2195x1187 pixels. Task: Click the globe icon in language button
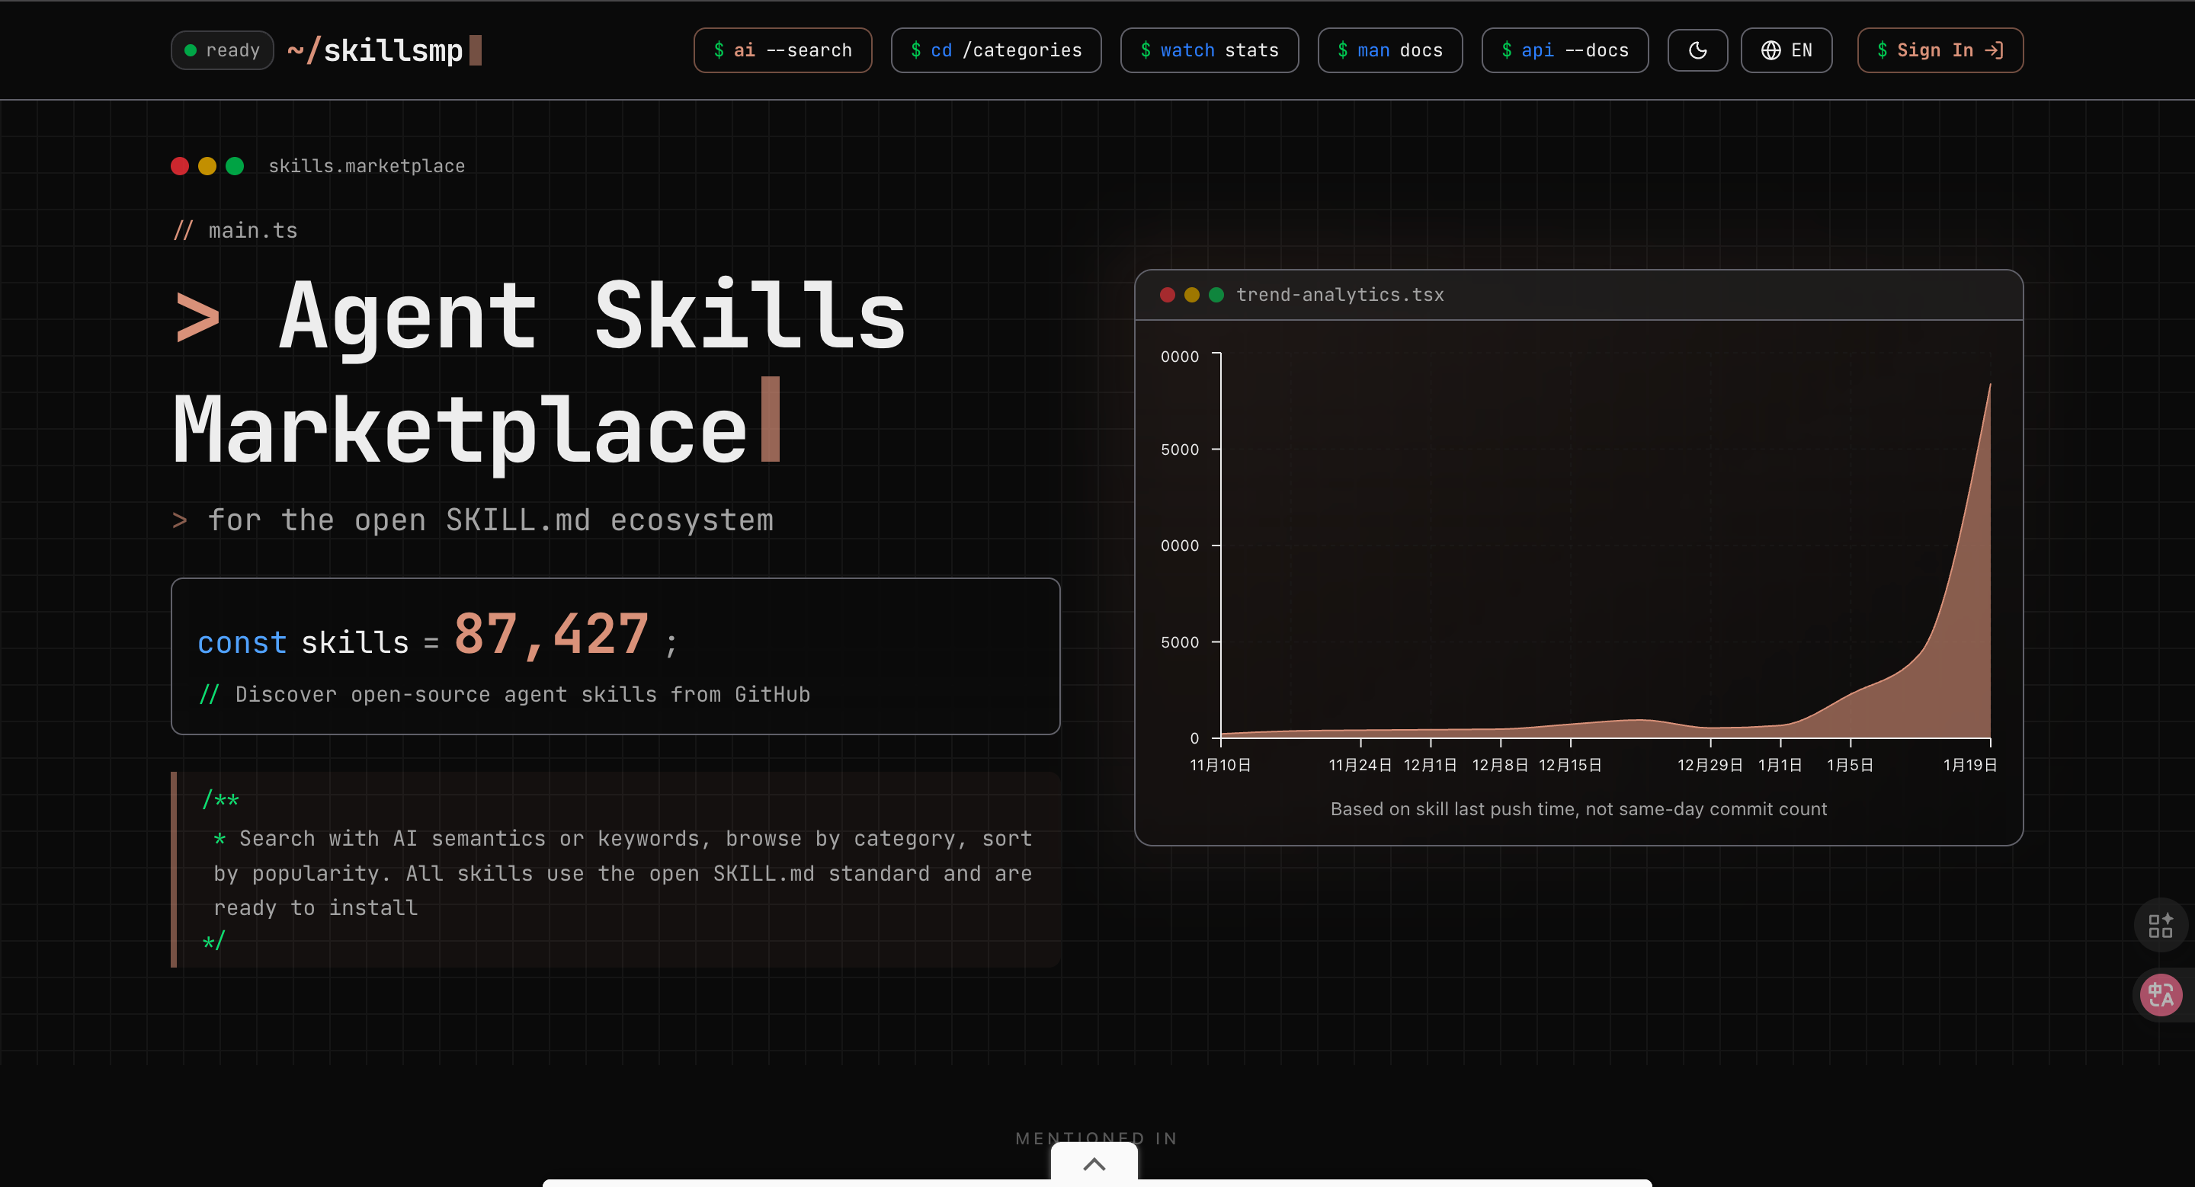coord(1770,50)
